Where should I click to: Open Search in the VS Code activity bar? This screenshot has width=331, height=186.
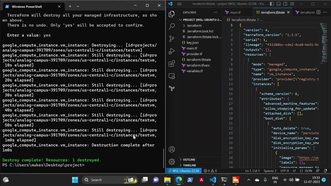coord(172,26)
